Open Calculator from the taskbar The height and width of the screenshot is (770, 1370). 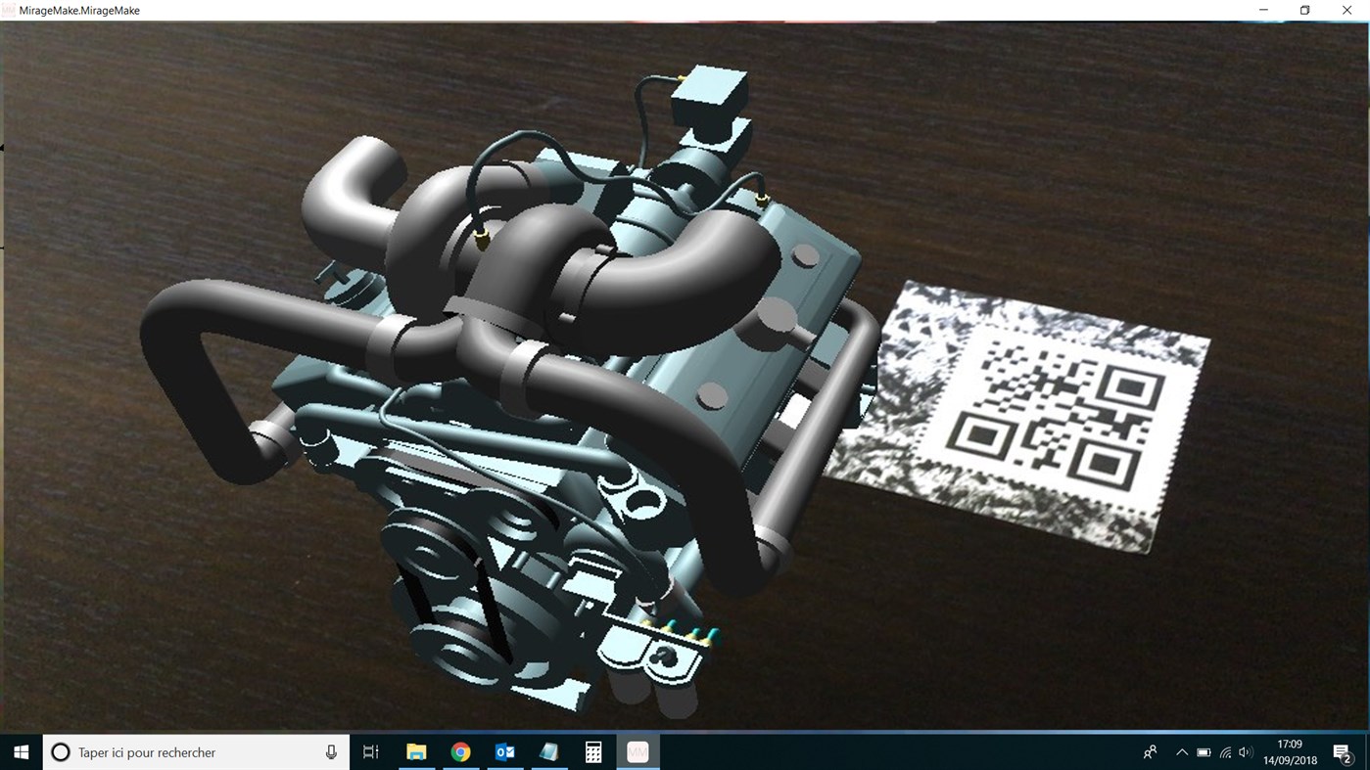tap(593, 752)
